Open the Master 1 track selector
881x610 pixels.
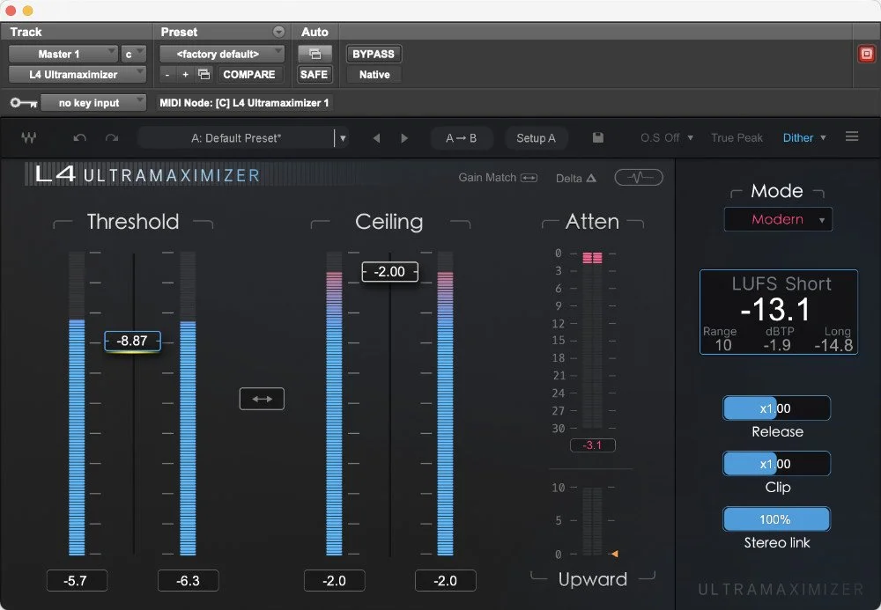[x=63, y=54]
